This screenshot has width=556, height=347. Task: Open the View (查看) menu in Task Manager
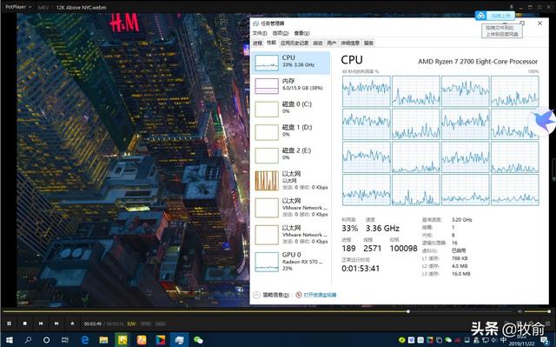pyautogui.click(x=301, y=33)
